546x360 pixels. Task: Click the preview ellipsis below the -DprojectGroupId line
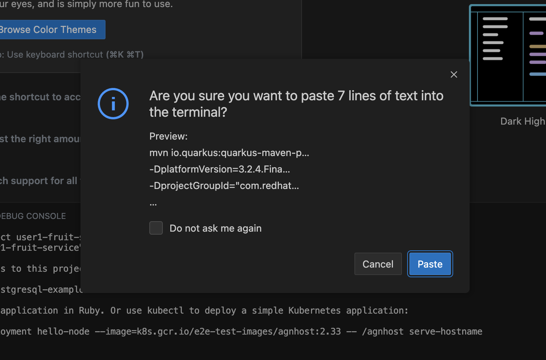coord(153,204)
